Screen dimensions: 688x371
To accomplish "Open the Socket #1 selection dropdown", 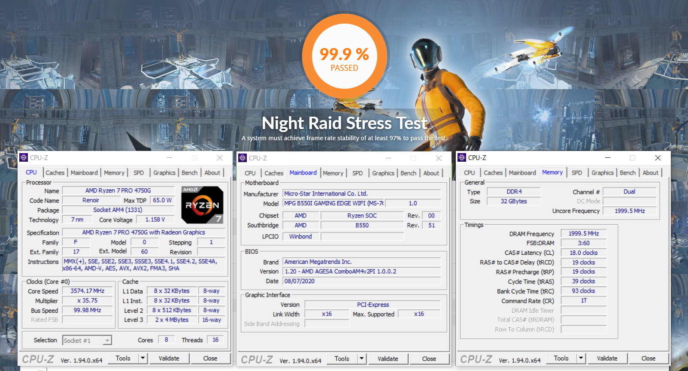I will [x=87, y=341].
